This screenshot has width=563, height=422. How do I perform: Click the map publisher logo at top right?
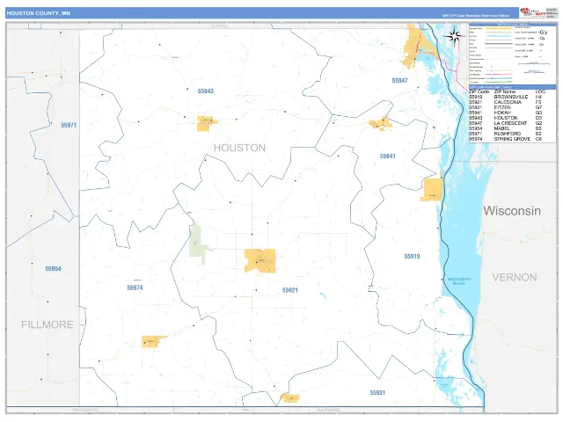point(533,12)
